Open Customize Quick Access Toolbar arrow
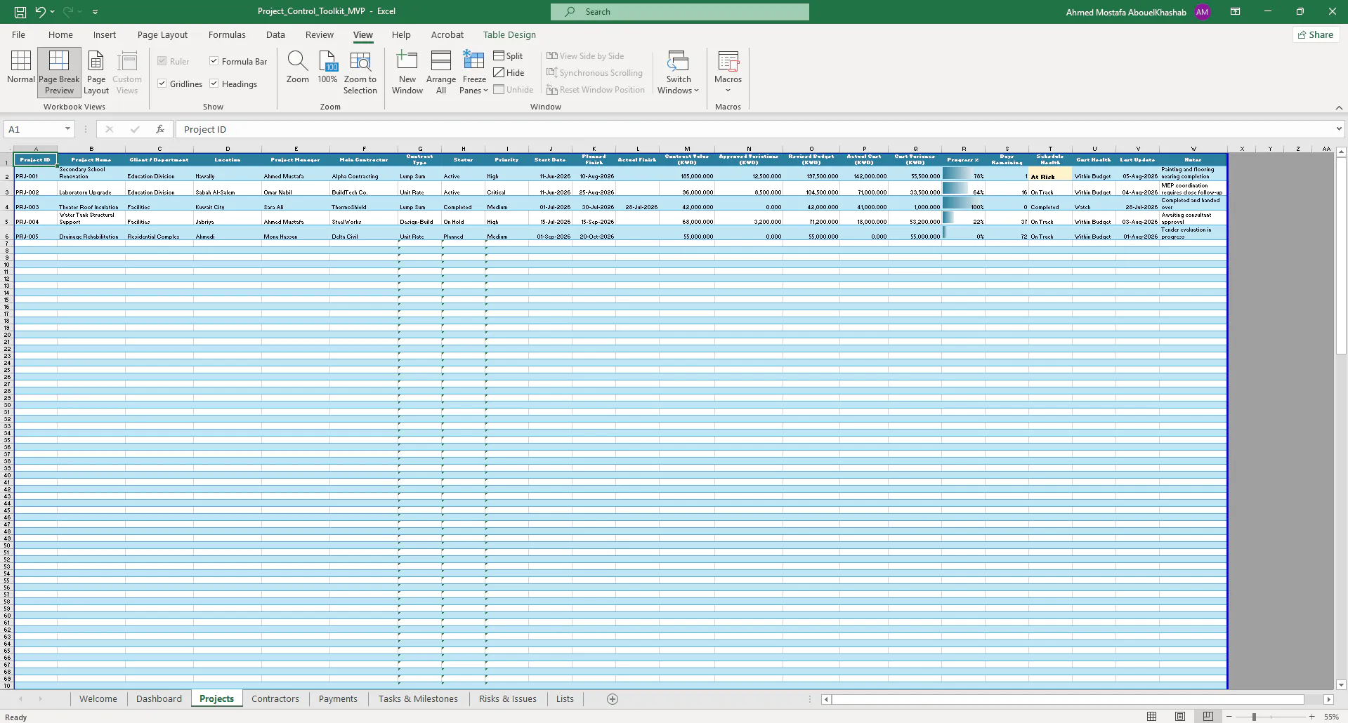Screen dimensions: 1348x723 pyautogui.click(x=95, y=12)
